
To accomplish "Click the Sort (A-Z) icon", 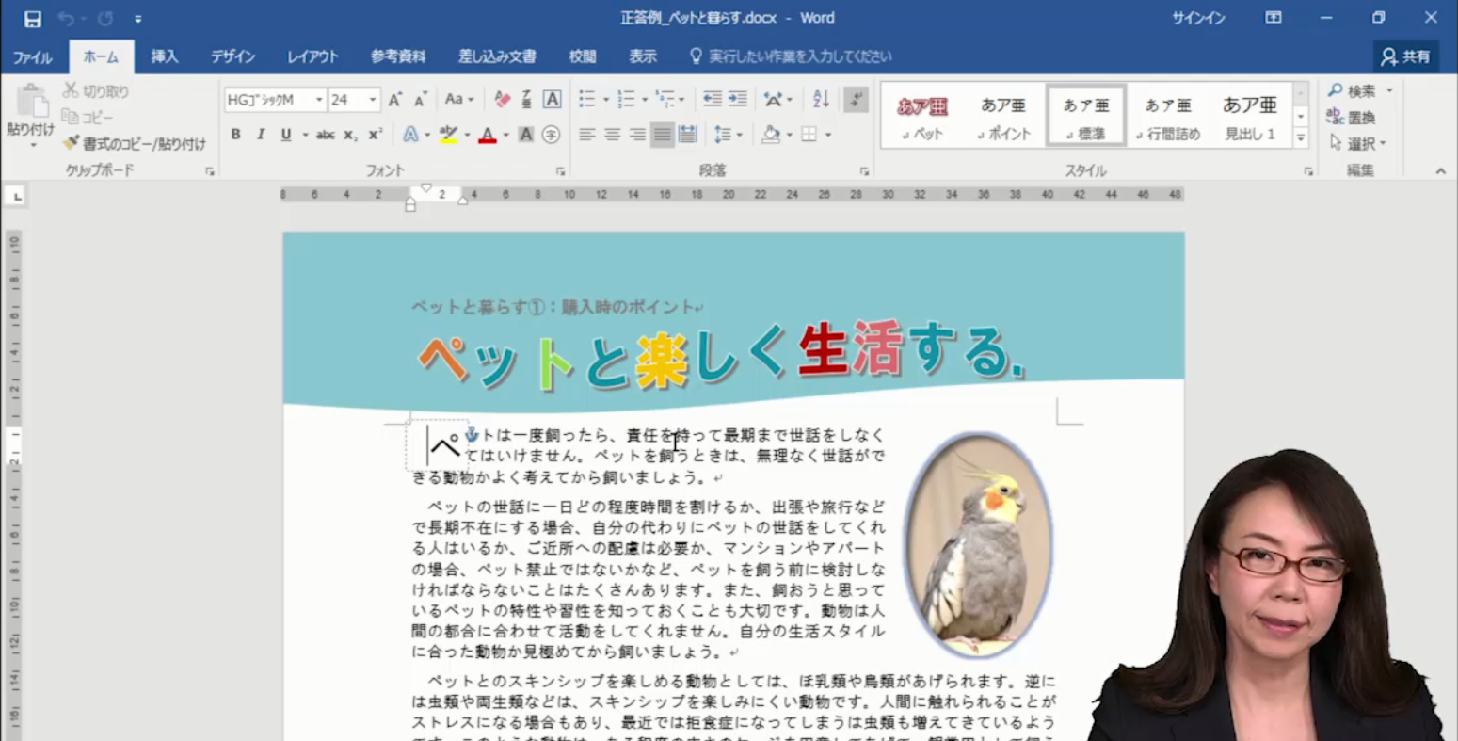I will (x=821, y=99).
